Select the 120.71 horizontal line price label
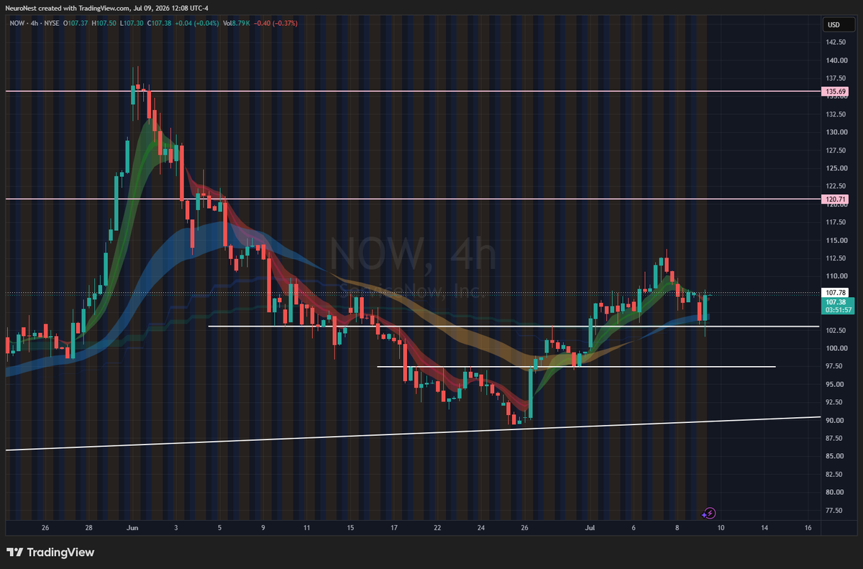The height and width of the screenshot is (569, 863). (835, 199)
